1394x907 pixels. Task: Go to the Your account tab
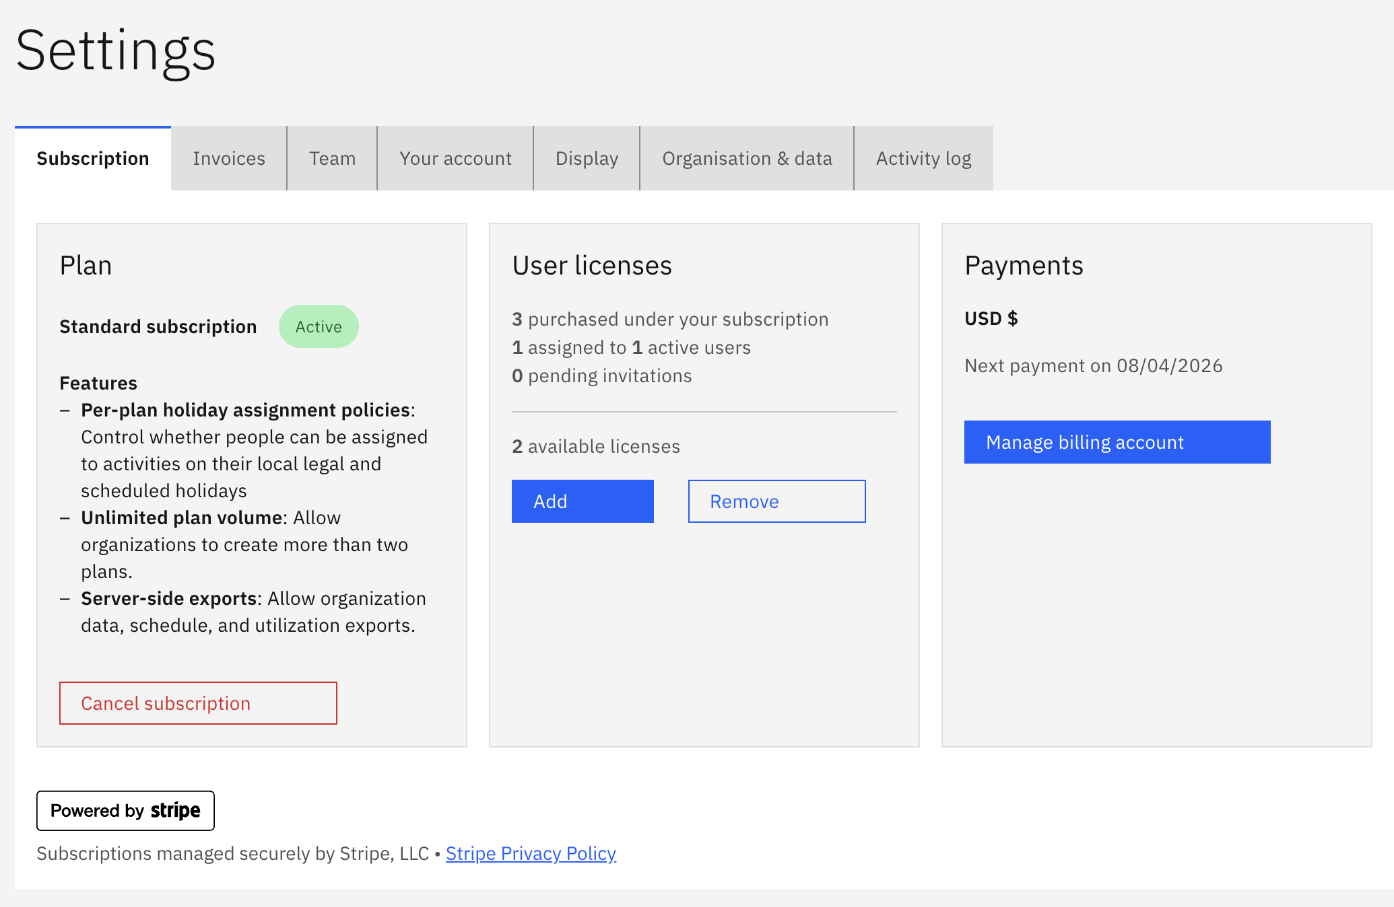[455, 158]
